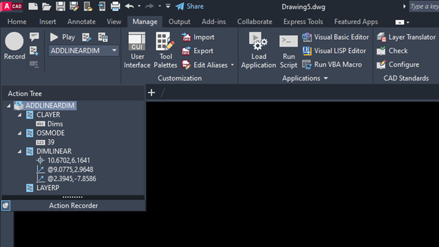439x247 pixels.
Task: Expand the Applications panel dropdown
Action: coord(326,78)
